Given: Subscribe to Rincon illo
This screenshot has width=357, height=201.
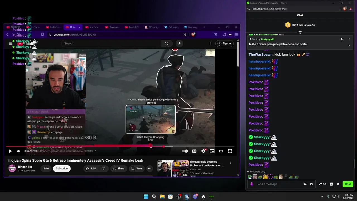Looking at the screenshot, I should [62, 169].
